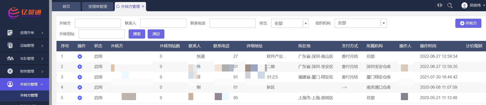
Task: Click the gear icon in row 1
Action: 80,56
